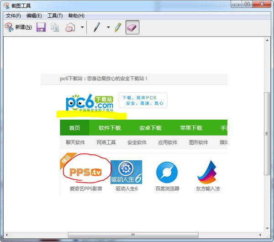Save the snip with the floppy disk icon

41,27
